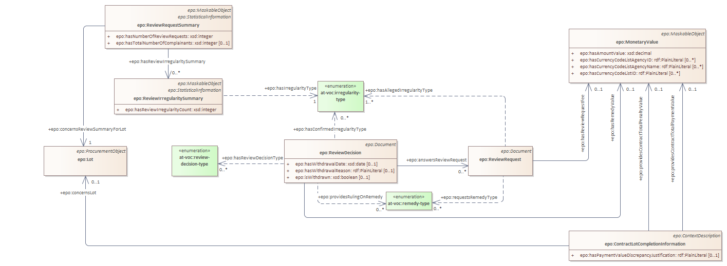Select the +epo:hasReviewIrregularitySummary connector label
Screen dimensions: 727x266
(167, 62)
